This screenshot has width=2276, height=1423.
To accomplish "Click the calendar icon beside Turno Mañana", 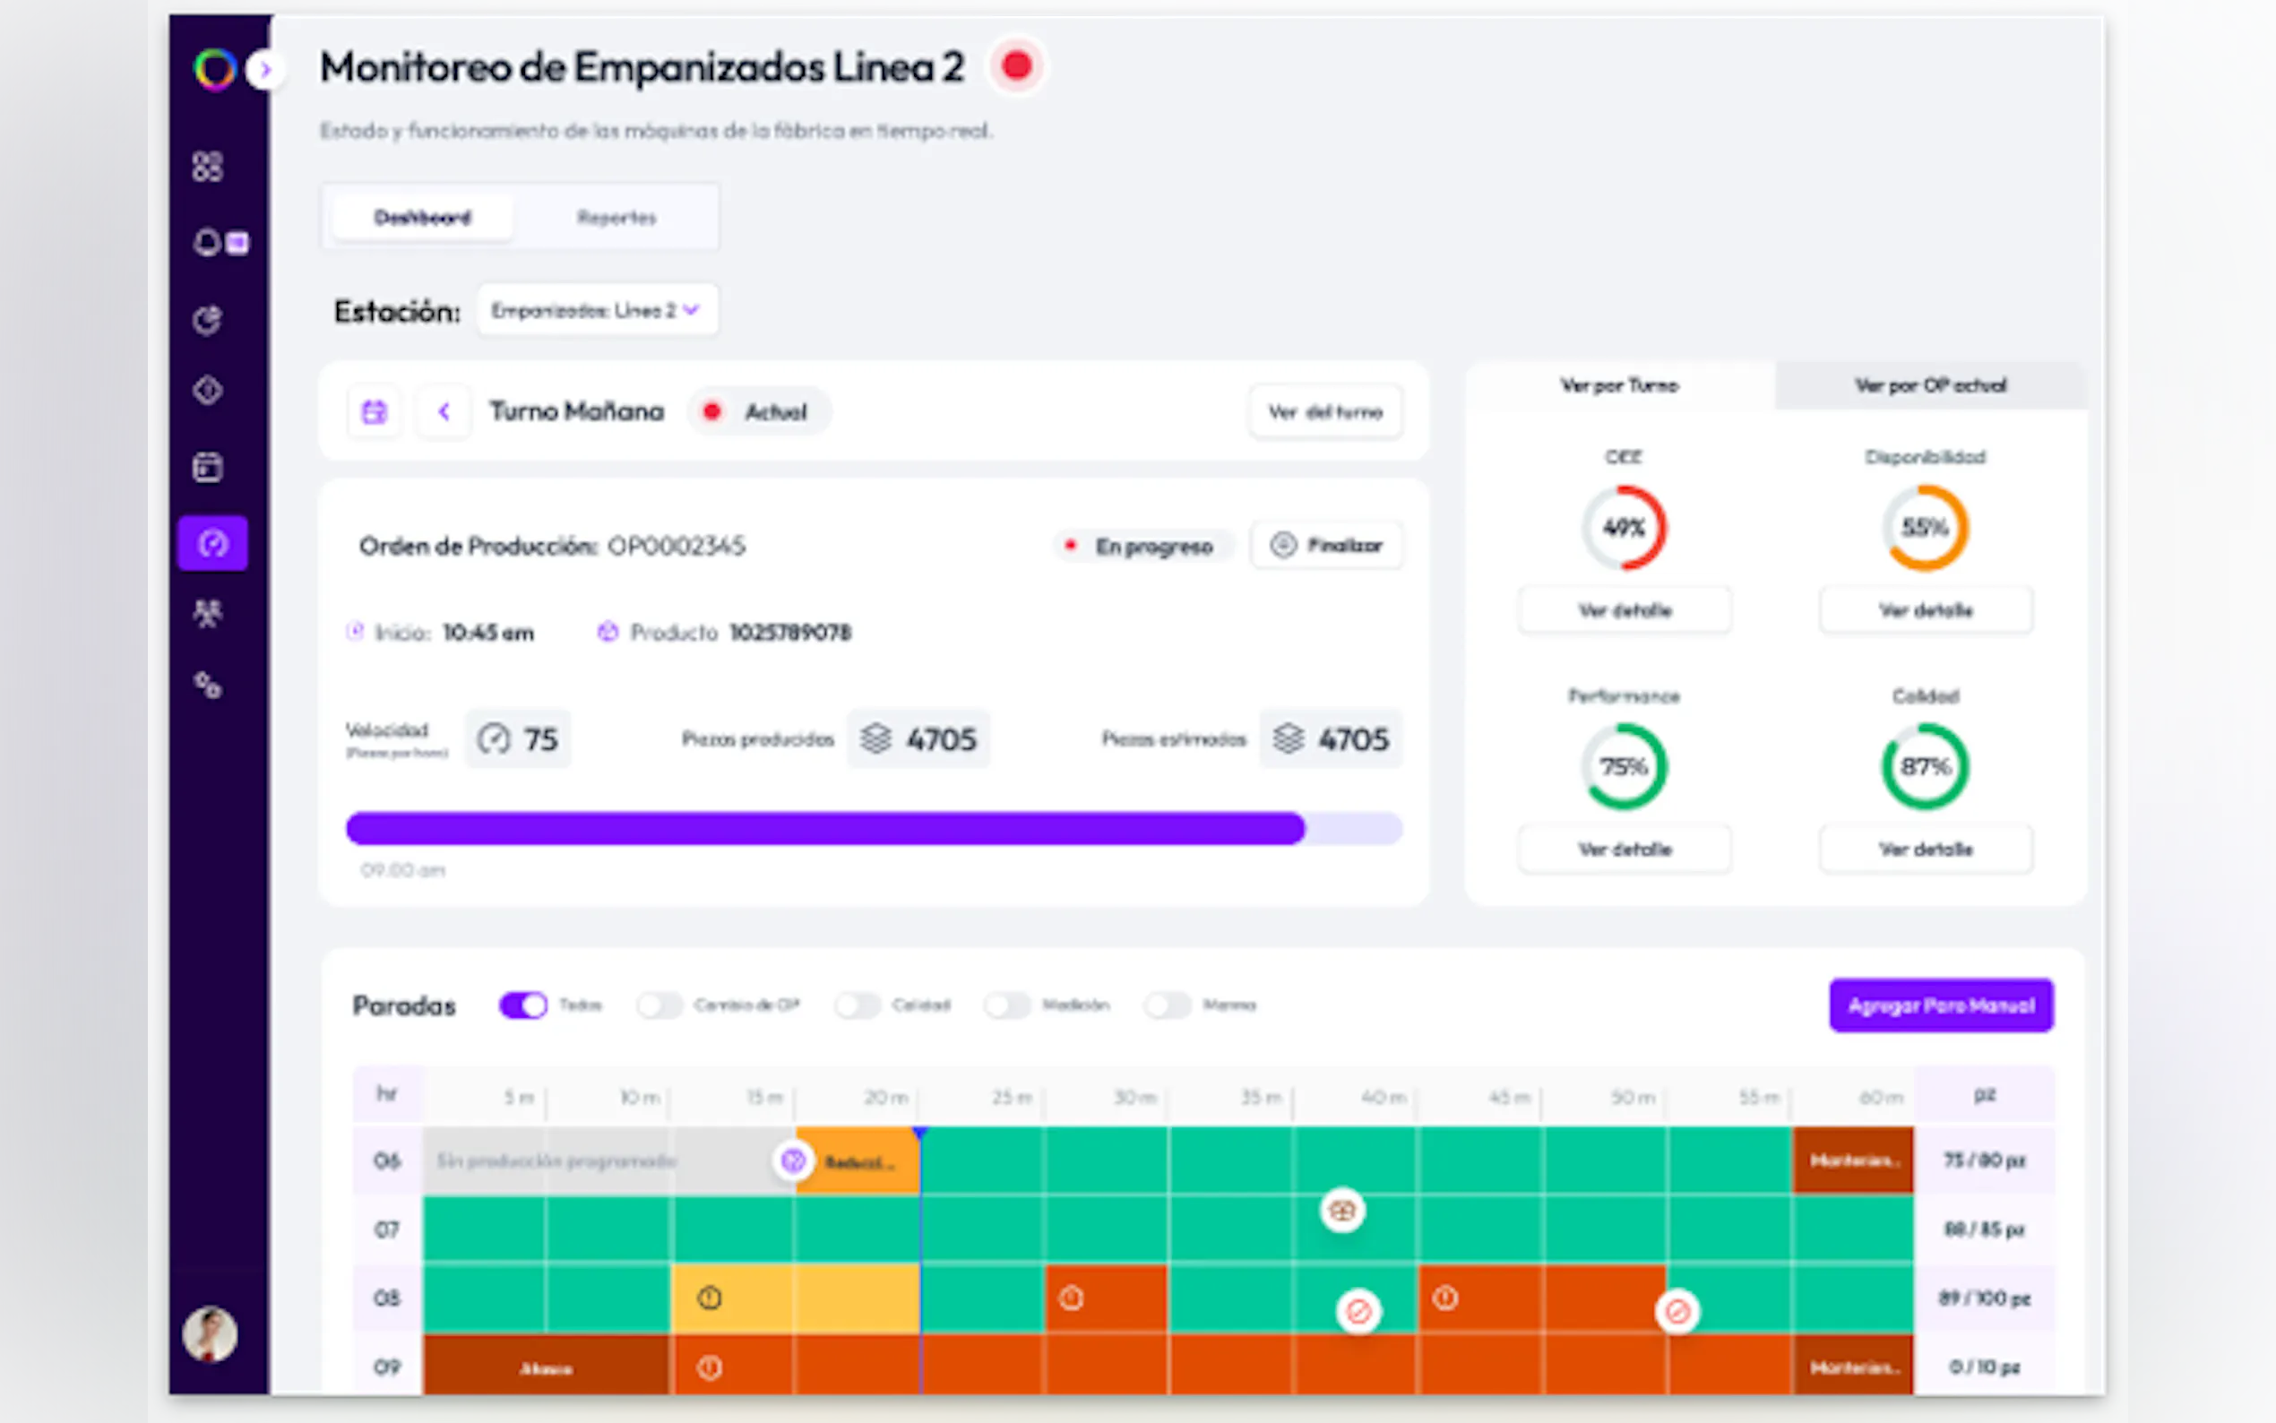I will tap(375, 411).
